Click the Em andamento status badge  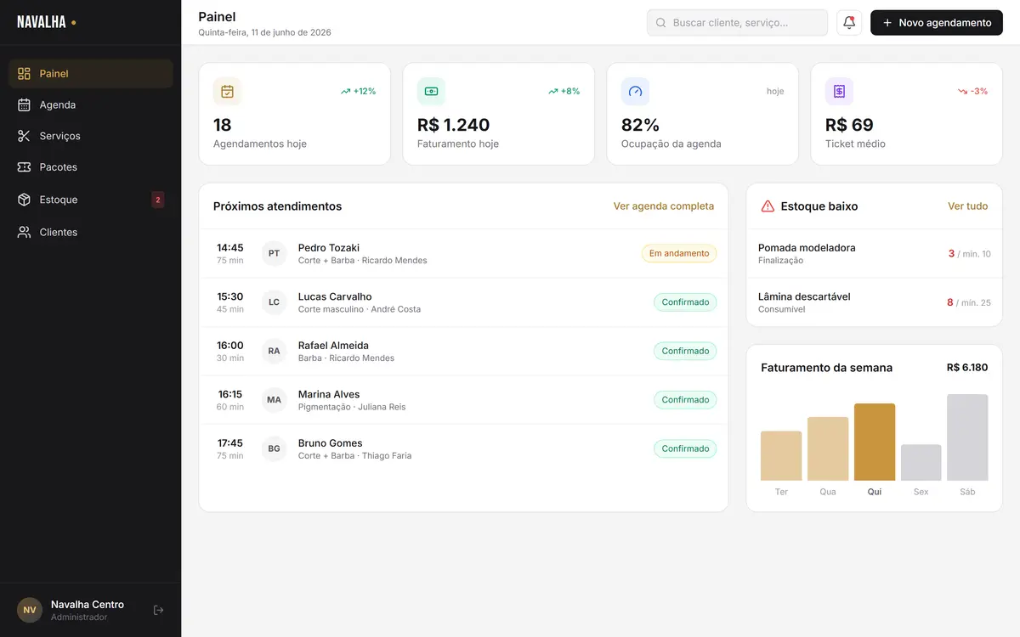[679, 253]
